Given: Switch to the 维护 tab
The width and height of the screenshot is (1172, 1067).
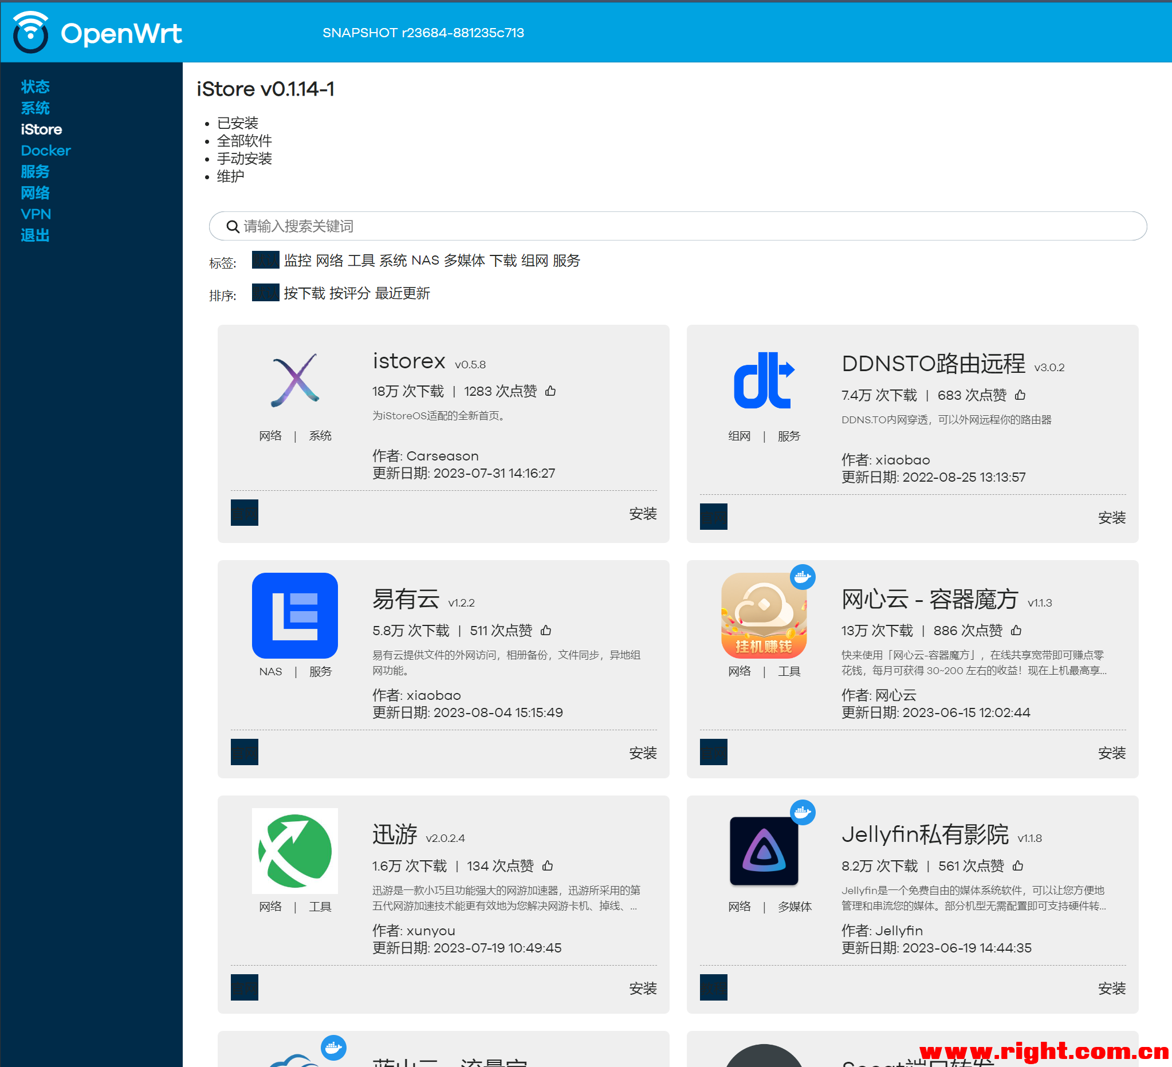Looking at the screenshot, I should (x=230, y=176).
